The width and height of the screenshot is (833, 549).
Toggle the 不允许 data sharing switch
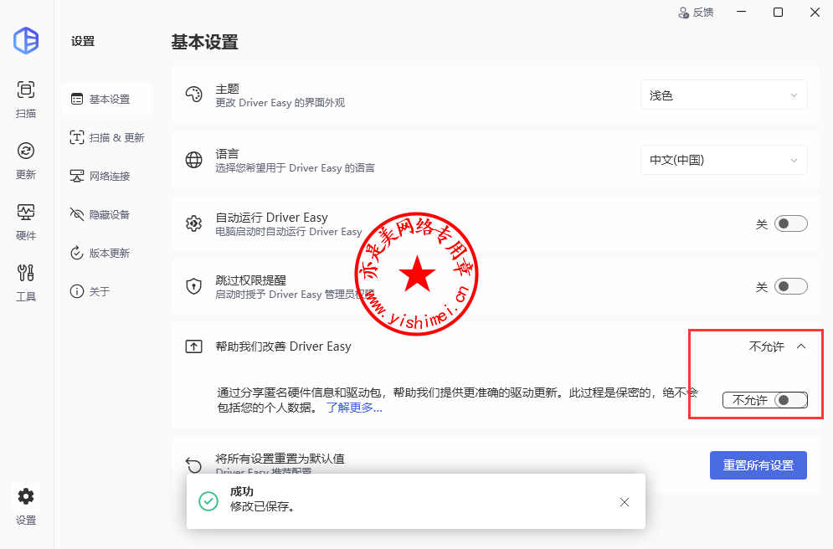(790, 400)
